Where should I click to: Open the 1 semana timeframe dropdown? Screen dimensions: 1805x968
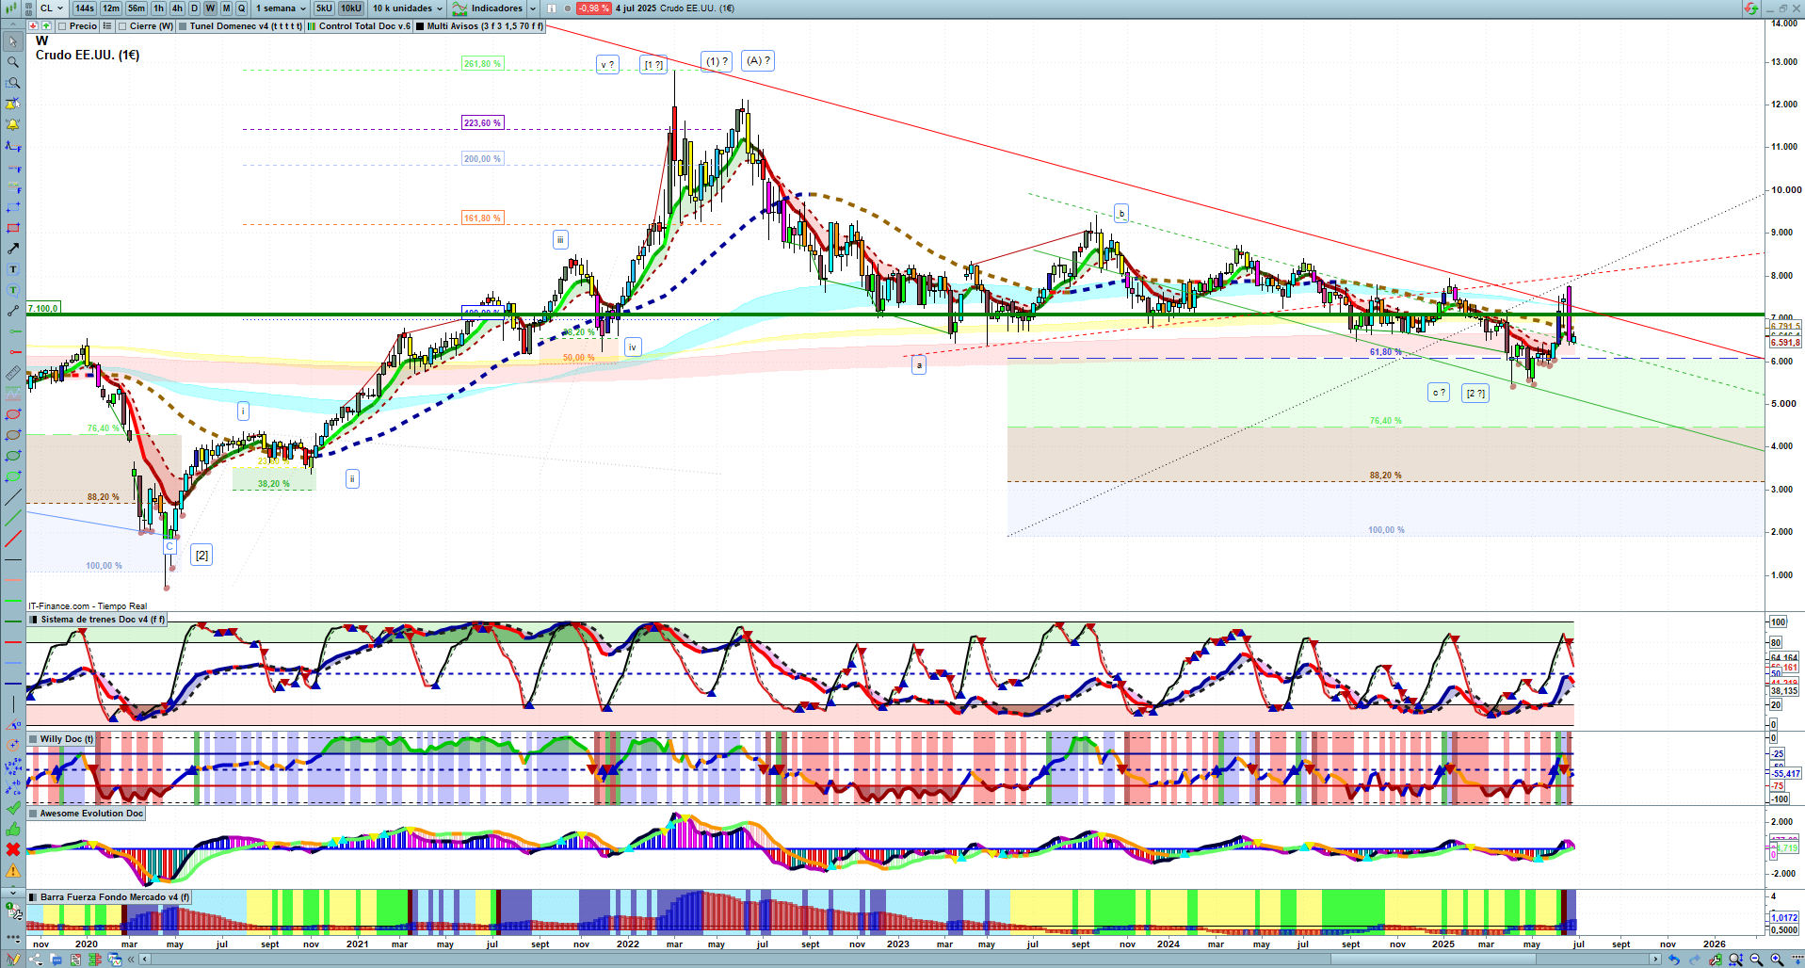click(x=281, y=8)
